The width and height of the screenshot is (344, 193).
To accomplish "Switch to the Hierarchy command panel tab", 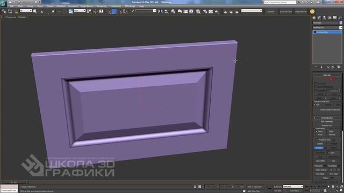I will [x=324, y=18].
